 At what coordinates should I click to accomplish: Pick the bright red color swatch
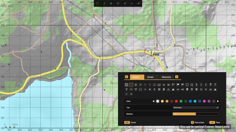(176, 101)
